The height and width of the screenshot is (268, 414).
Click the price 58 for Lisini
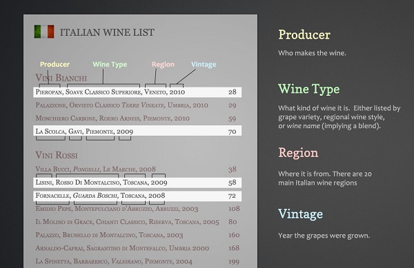tap(233, 183)
